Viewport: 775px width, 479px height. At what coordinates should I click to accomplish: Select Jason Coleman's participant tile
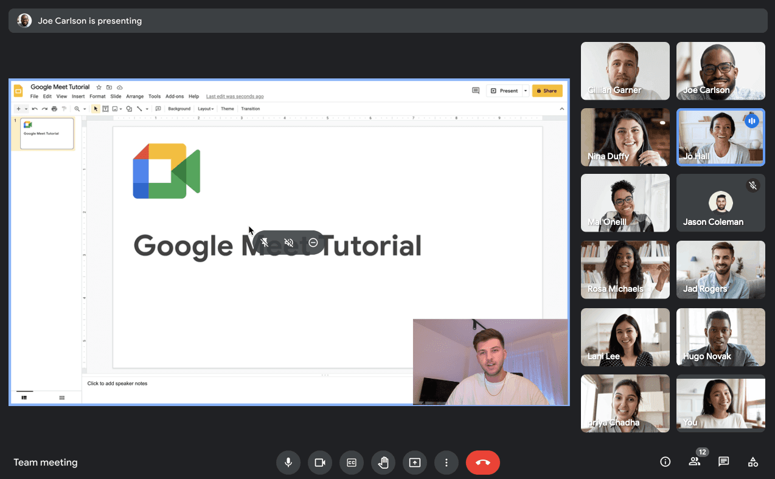pyautogui.click(x=721, y=203)
